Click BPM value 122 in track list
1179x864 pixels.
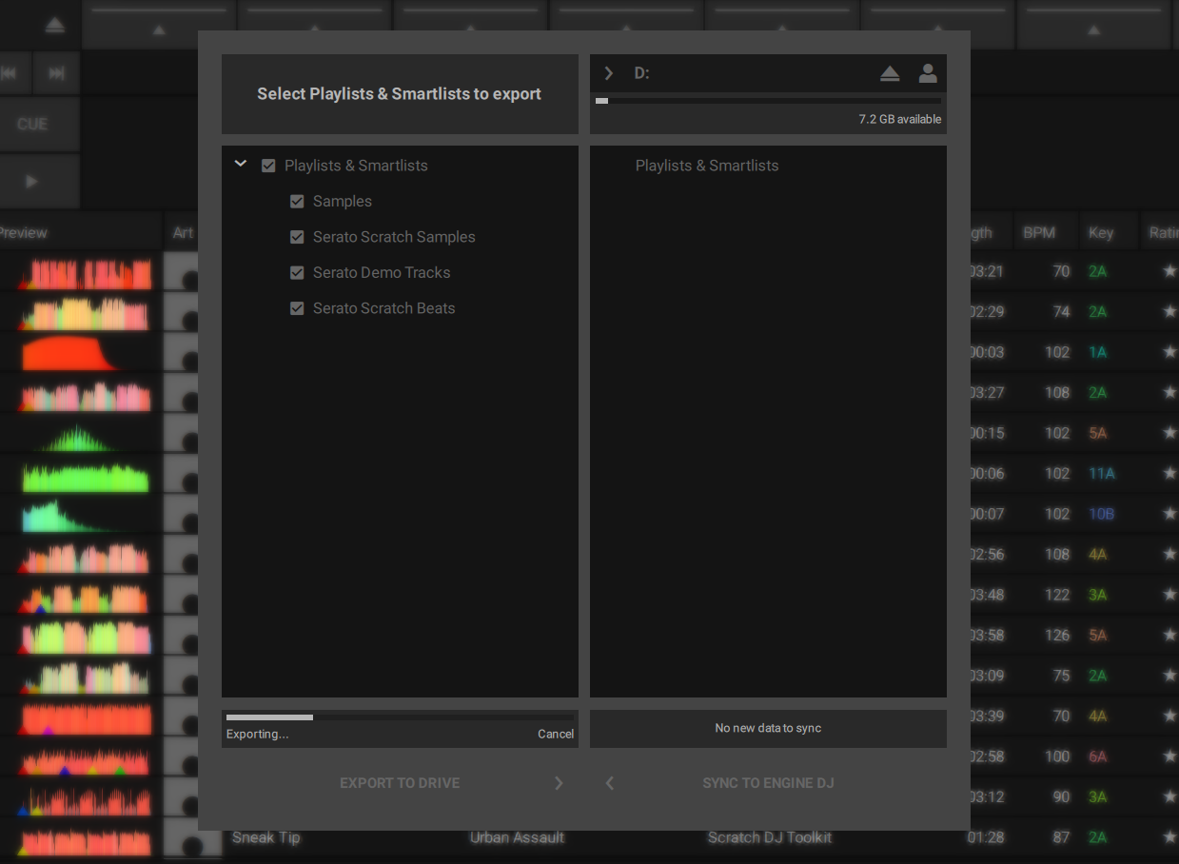coord(1057,595)
